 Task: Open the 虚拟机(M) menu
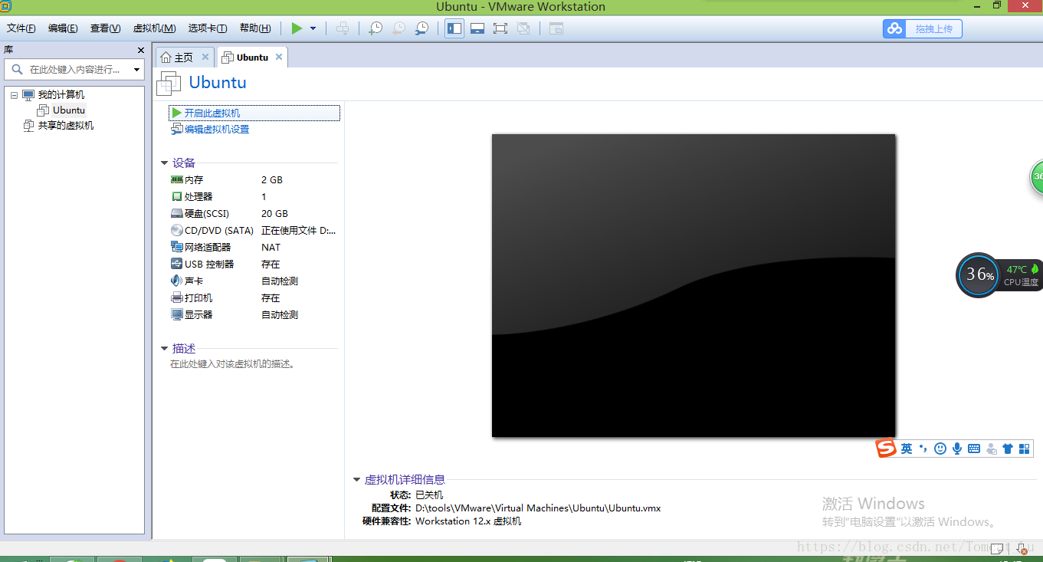(154, 28)
